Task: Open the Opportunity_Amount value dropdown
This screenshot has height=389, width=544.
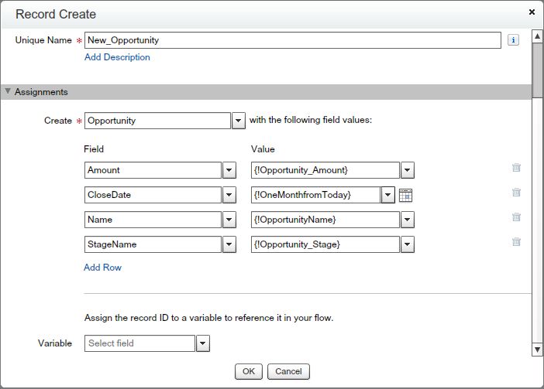Action: coord(407,170)
